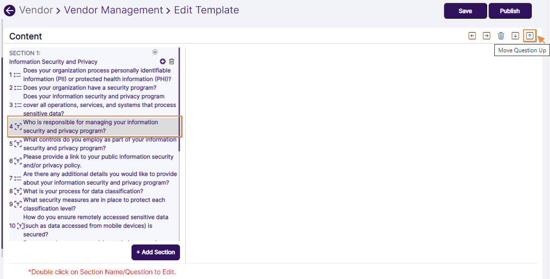Save the template
The image size is (550, 279).
pyautogui.click(x=465, y=11)
